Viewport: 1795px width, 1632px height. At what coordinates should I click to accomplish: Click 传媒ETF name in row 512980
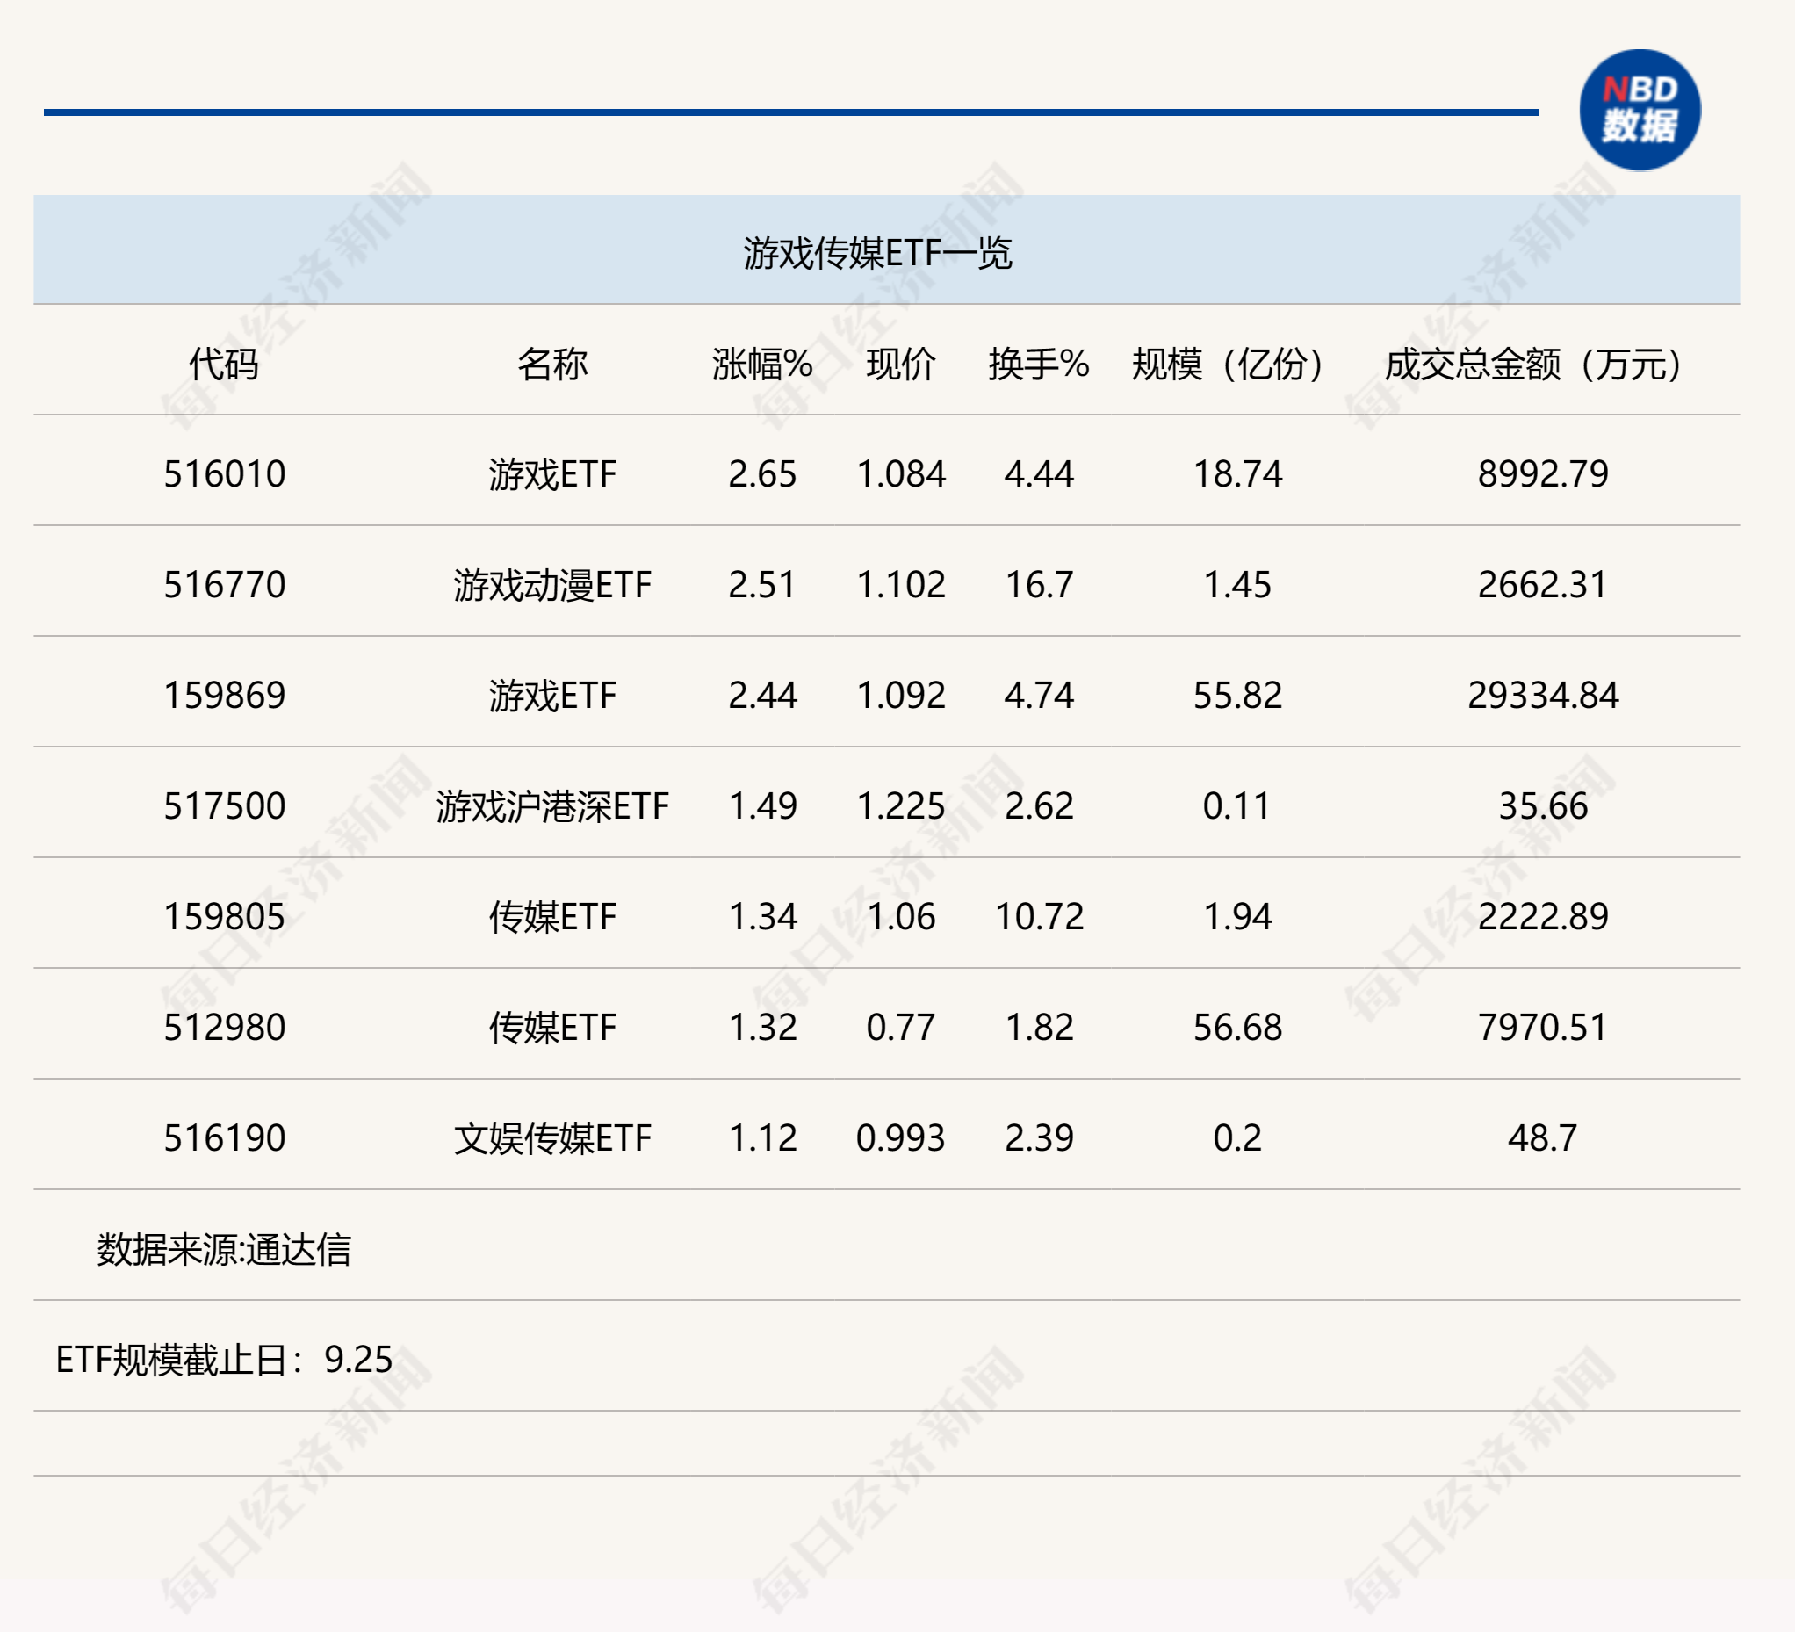(x=552, y=1028)
